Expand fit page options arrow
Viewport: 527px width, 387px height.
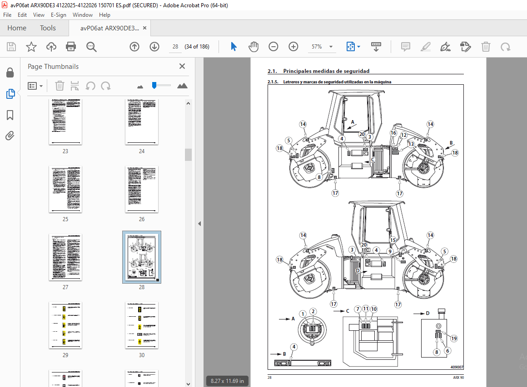coord(358,47)
